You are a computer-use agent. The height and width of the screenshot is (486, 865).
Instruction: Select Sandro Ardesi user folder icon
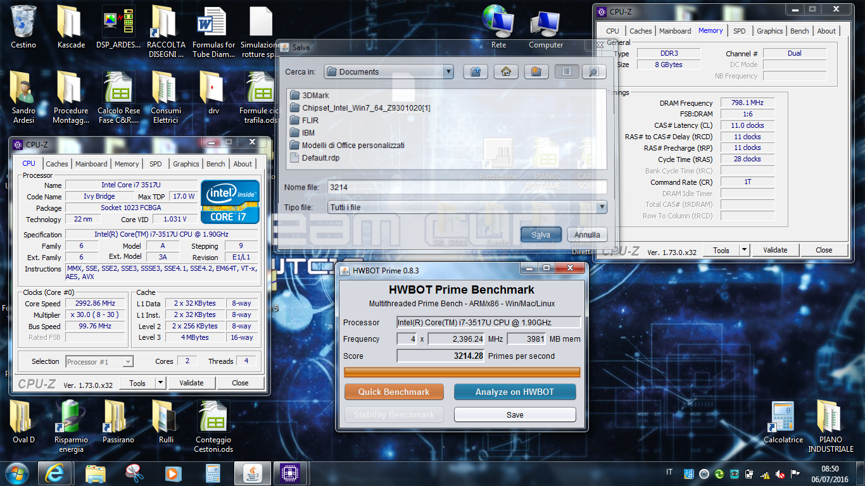point(23,97)
